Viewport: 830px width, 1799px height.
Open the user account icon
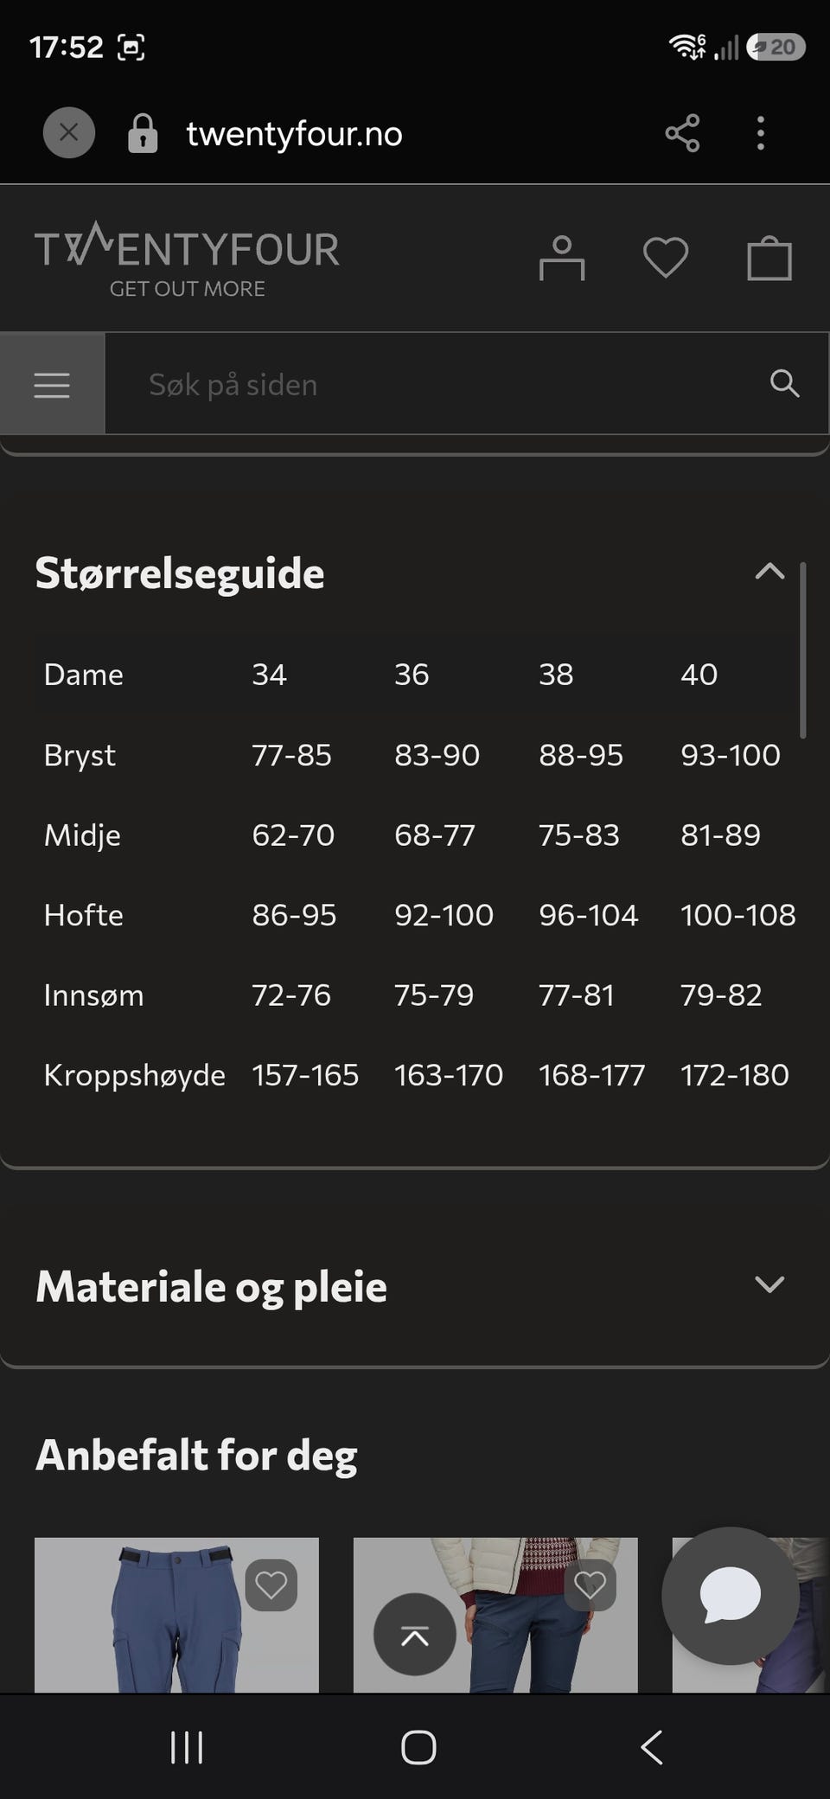[x=562, y=258]
